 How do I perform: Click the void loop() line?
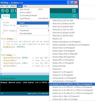8,55
